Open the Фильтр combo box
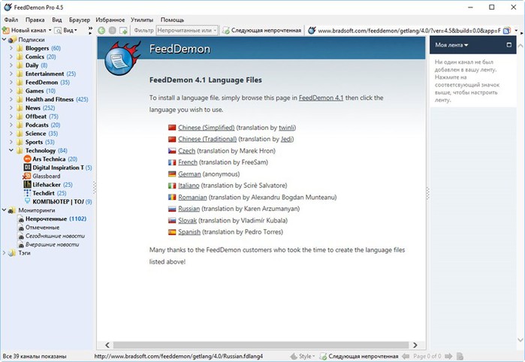525x362 pixels. point(187,31)
